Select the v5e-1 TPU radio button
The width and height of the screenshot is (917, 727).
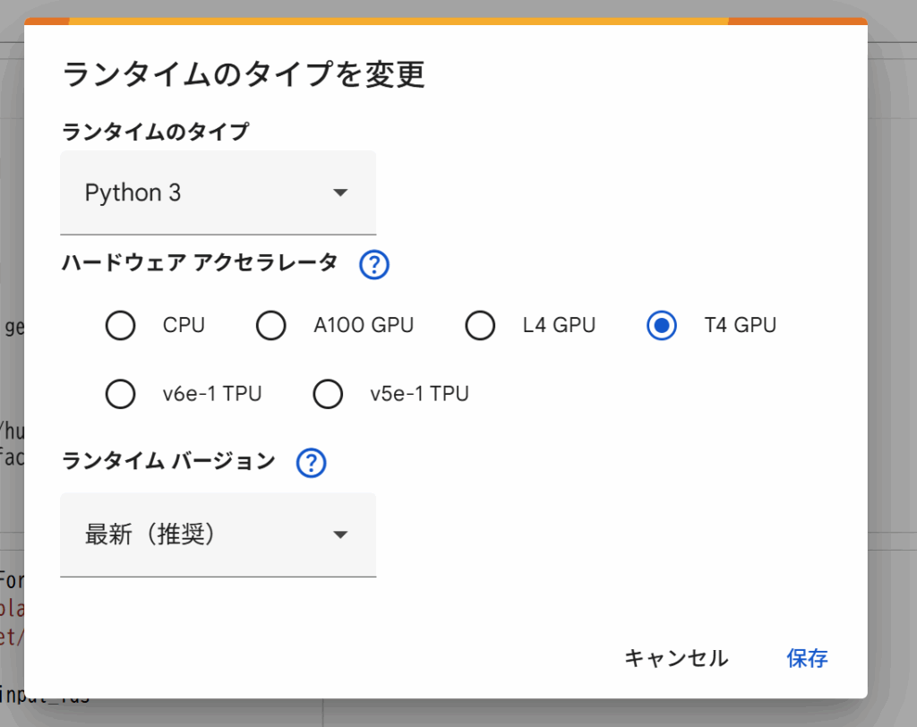(x=328, y=394)
